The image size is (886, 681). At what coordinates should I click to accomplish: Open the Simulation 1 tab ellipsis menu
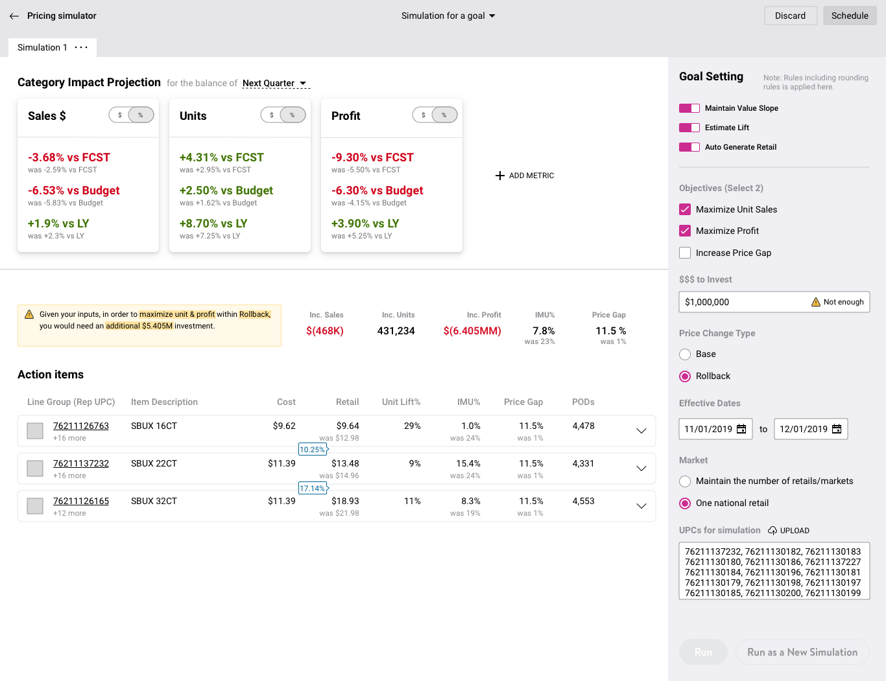[81, 47]
